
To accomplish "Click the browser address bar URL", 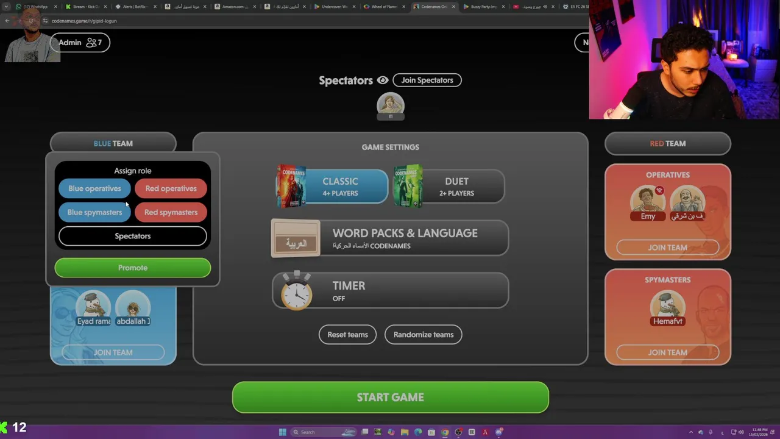I will click(x=84, y=21).
